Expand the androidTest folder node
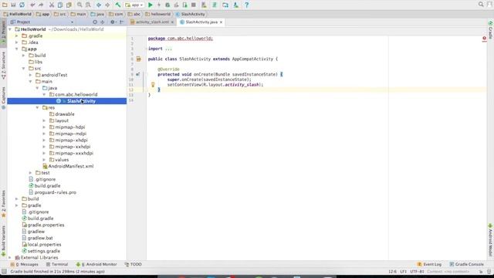The image size is (494, 278). click(x=31, y=75)
